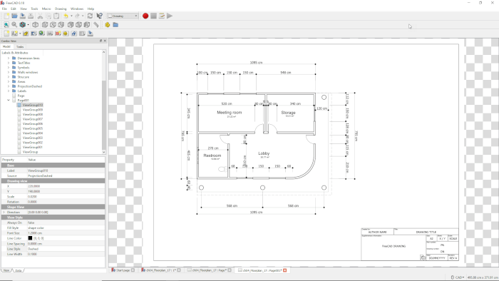Open the Drawing menu

click(x=61, y=9)
